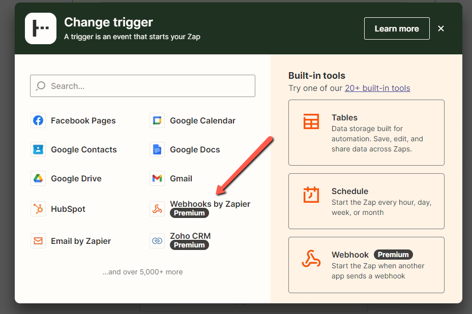The height and width of the screenshot is (314, 472).
Task: Click Schedule 'every hour, day' description
Action: 381,207
